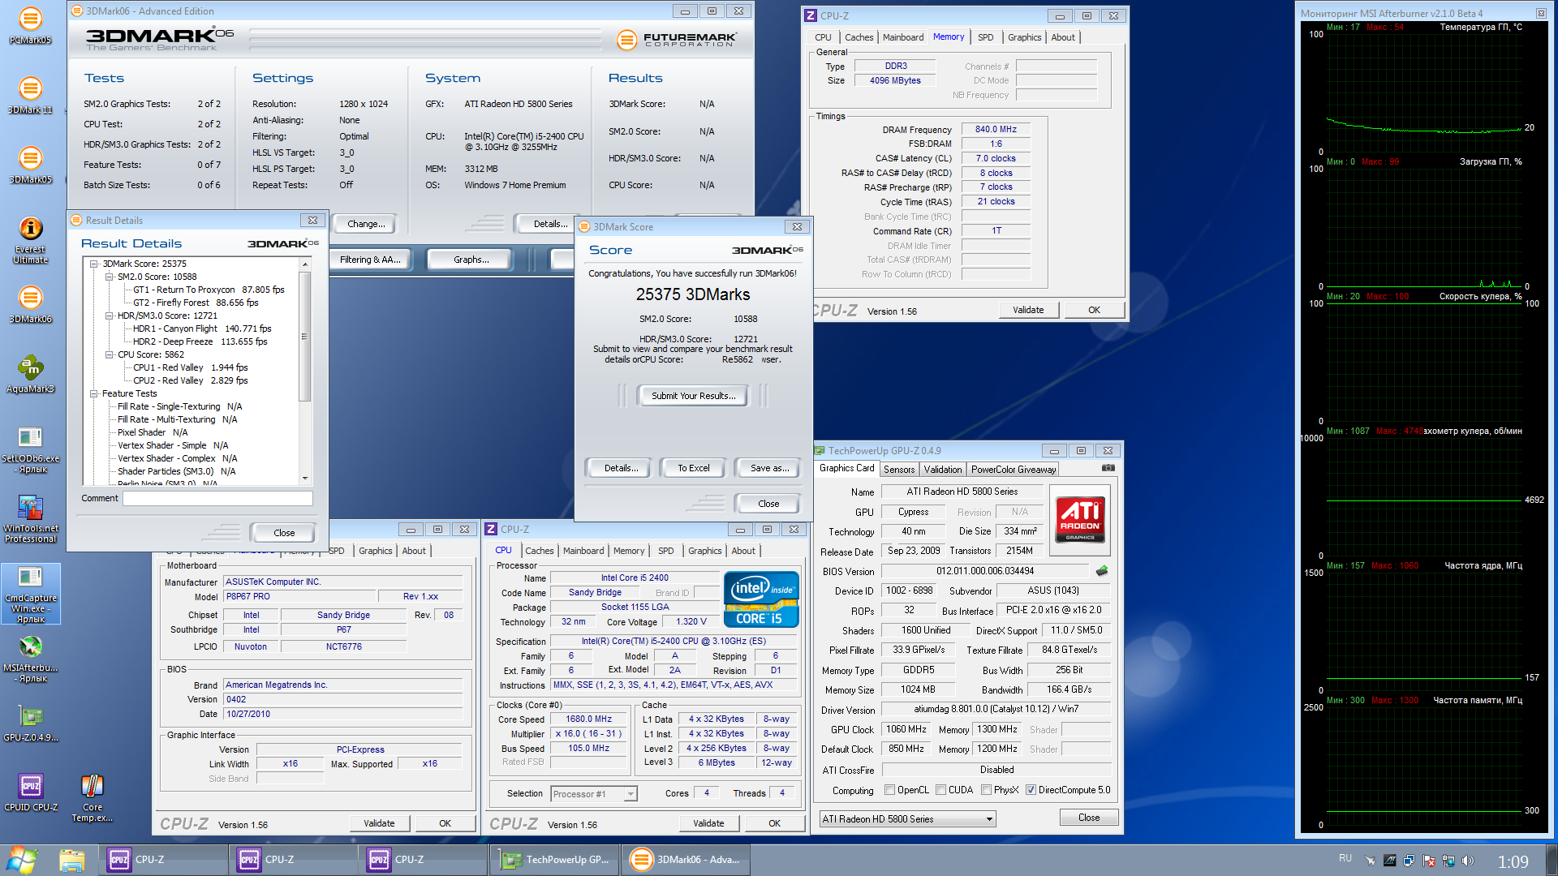Click the Graphs... button in 3DMark06

click(471, 260)
